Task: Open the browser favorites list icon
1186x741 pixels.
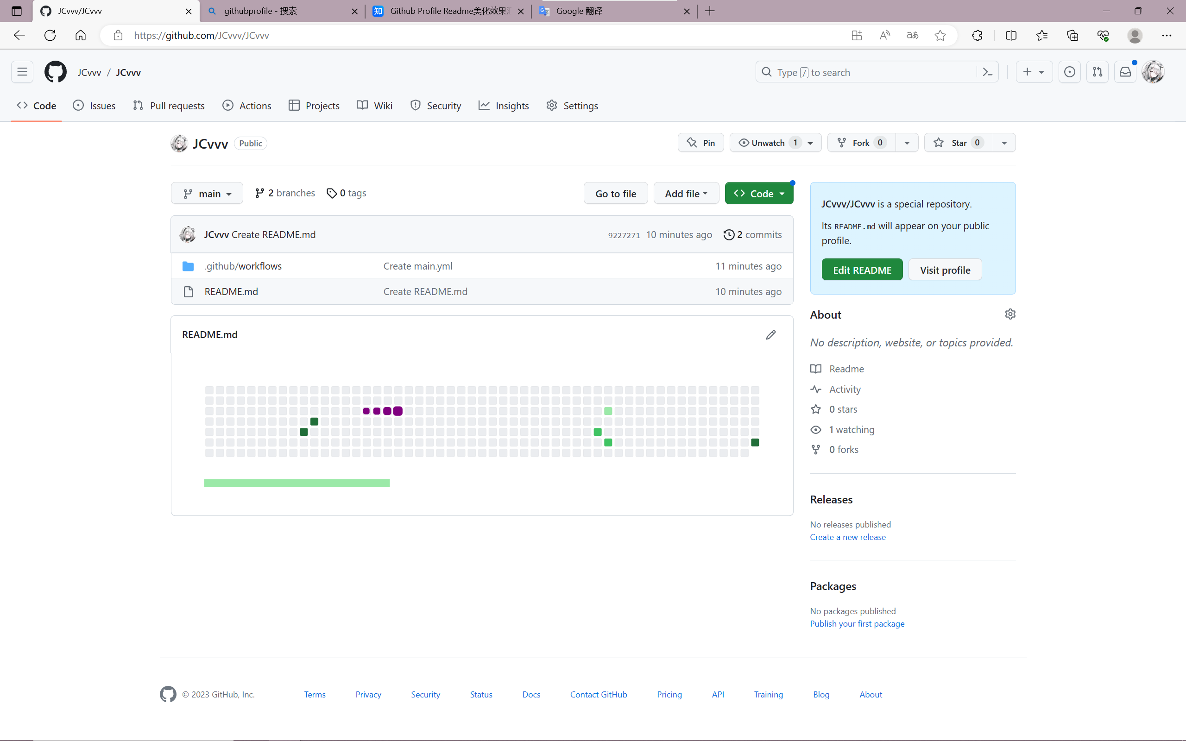Action: pos(1042,35)
